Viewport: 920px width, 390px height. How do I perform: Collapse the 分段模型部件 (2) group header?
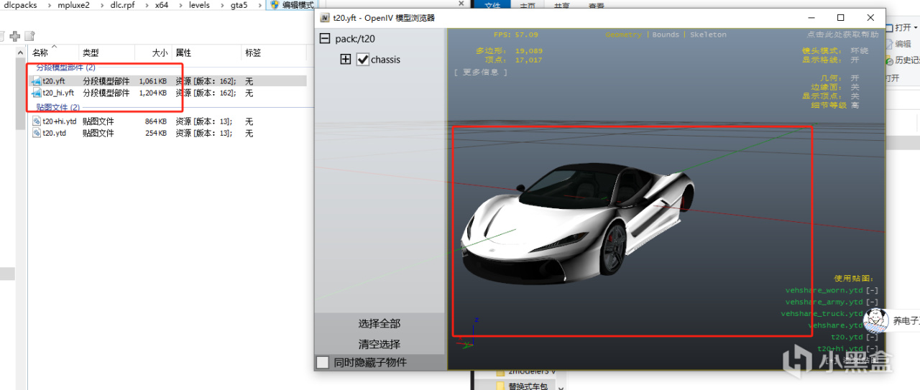pos(66,68)
